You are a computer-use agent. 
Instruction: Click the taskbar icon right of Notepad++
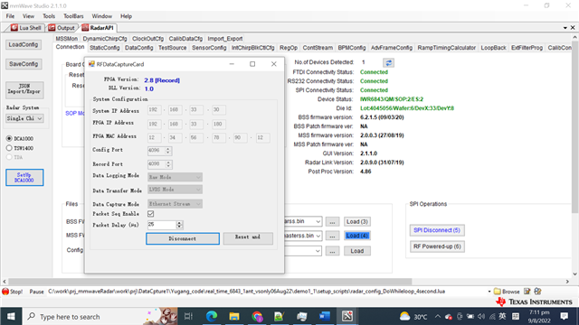click(x=301, y=316)
